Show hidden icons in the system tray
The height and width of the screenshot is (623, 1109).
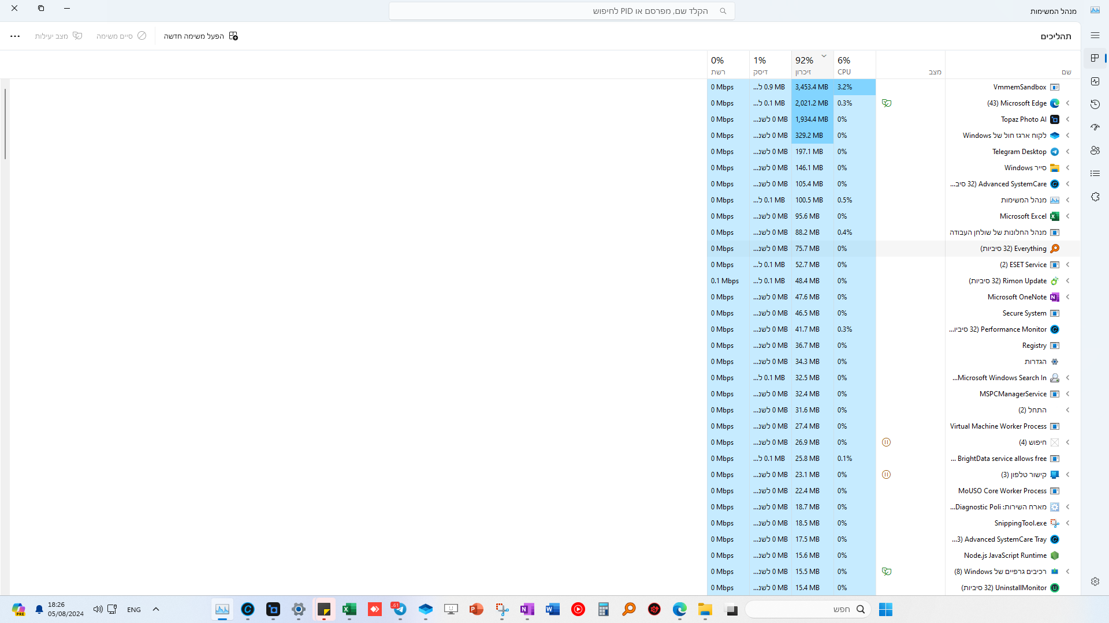[156, 609]
